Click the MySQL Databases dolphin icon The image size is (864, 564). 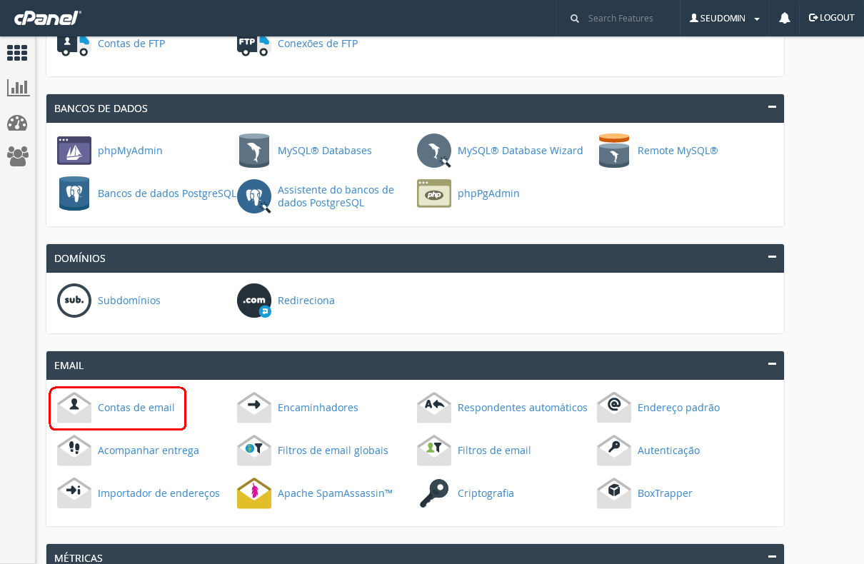[254, 151]
